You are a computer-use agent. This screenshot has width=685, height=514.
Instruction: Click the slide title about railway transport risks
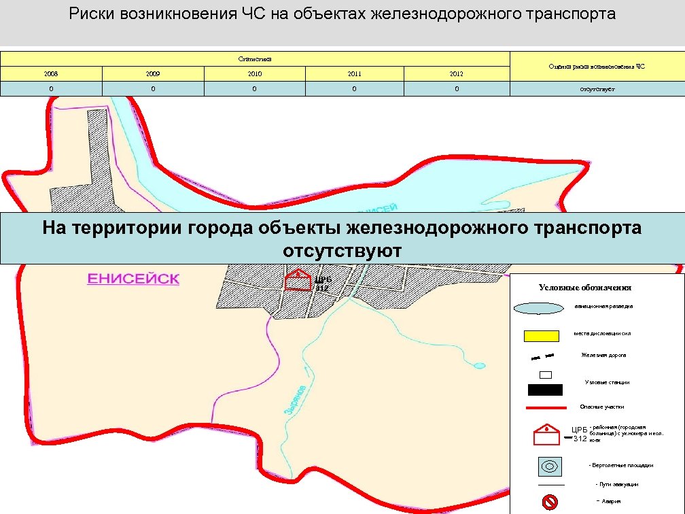(x=342, y=11)
